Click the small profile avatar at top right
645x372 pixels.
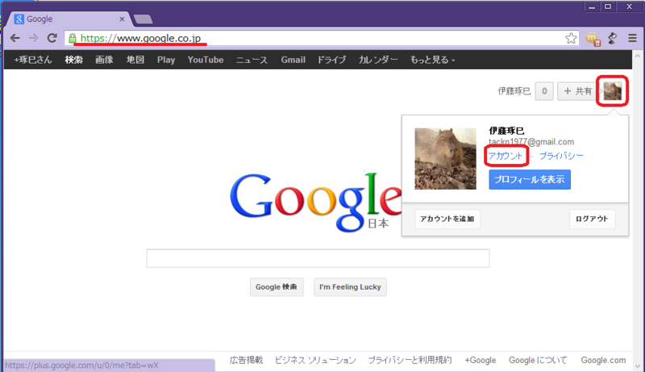pyautogui.click(x=613, y=91)
